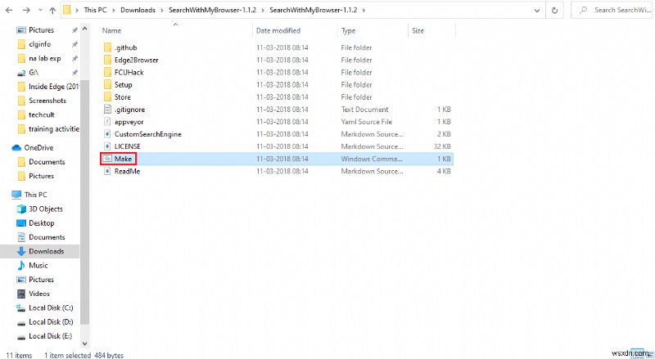Select 'This PC' in the address breadcrumb

[95, 10]
